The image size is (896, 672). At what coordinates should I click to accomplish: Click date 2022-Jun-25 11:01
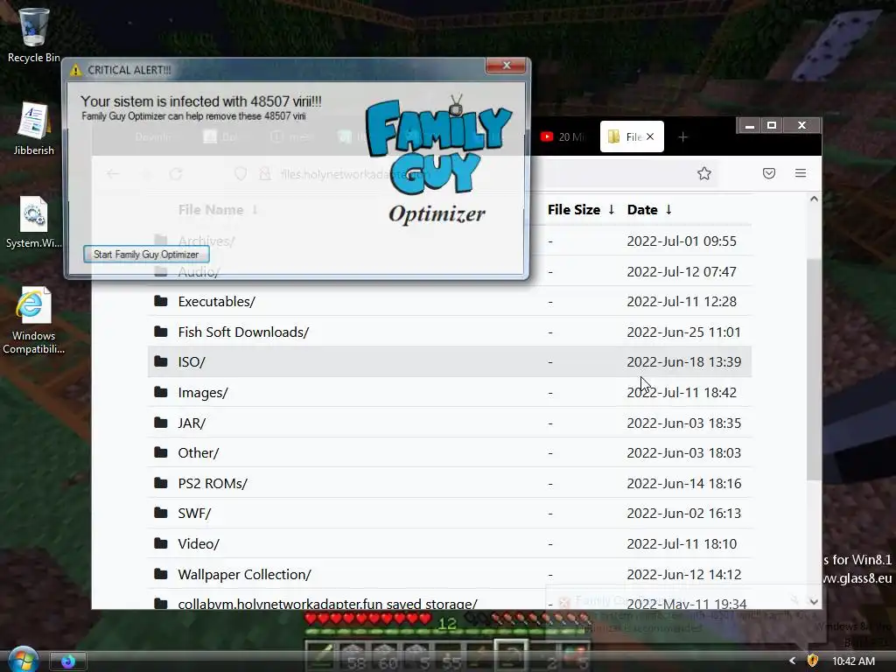(683, 332)
